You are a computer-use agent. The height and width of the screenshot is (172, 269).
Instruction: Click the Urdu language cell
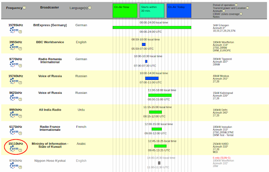click(81, 110)
